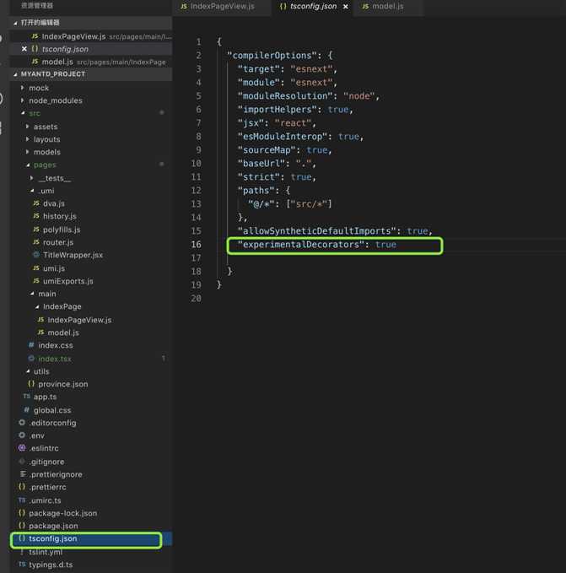
Task: Click the "compilerOptions" key on line 2
Action: [x=272, y=55]
